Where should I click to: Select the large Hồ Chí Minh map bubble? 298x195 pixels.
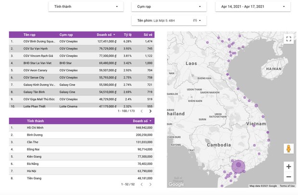point(238,167)
